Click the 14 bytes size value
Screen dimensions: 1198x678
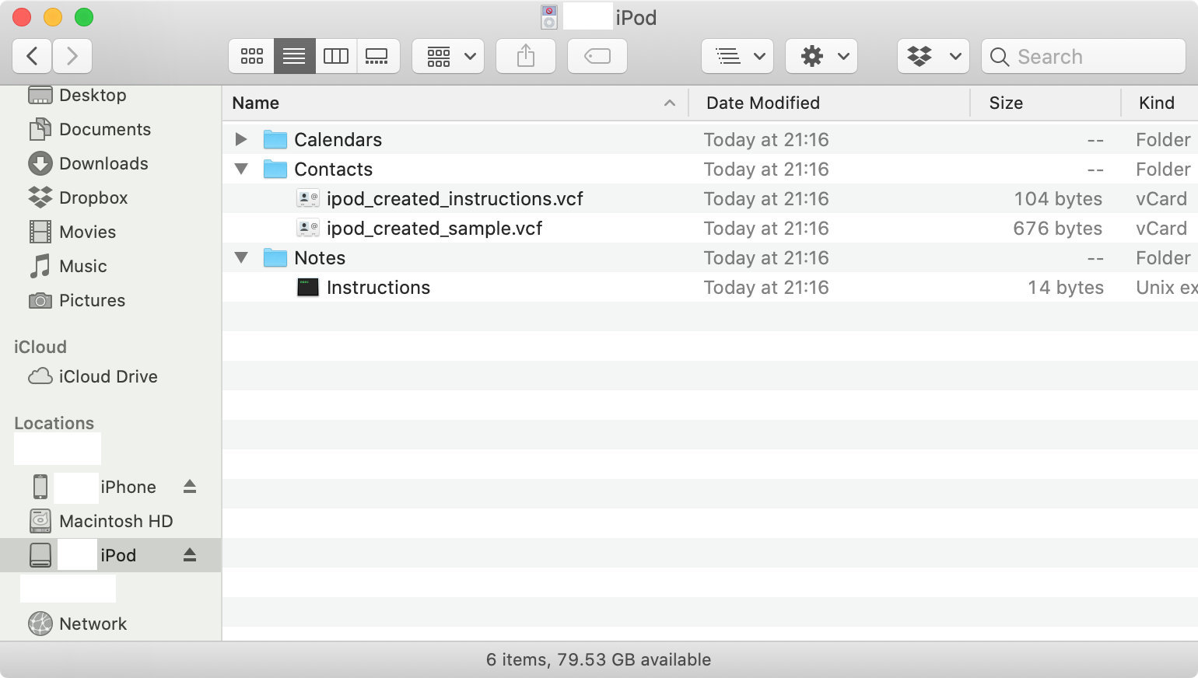[x=1066, y=287]
